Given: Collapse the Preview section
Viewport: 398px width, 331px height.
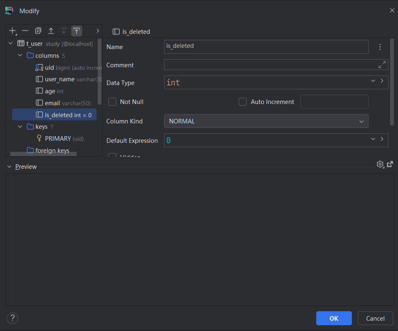Looking at the screenshot, I should 9,167.
